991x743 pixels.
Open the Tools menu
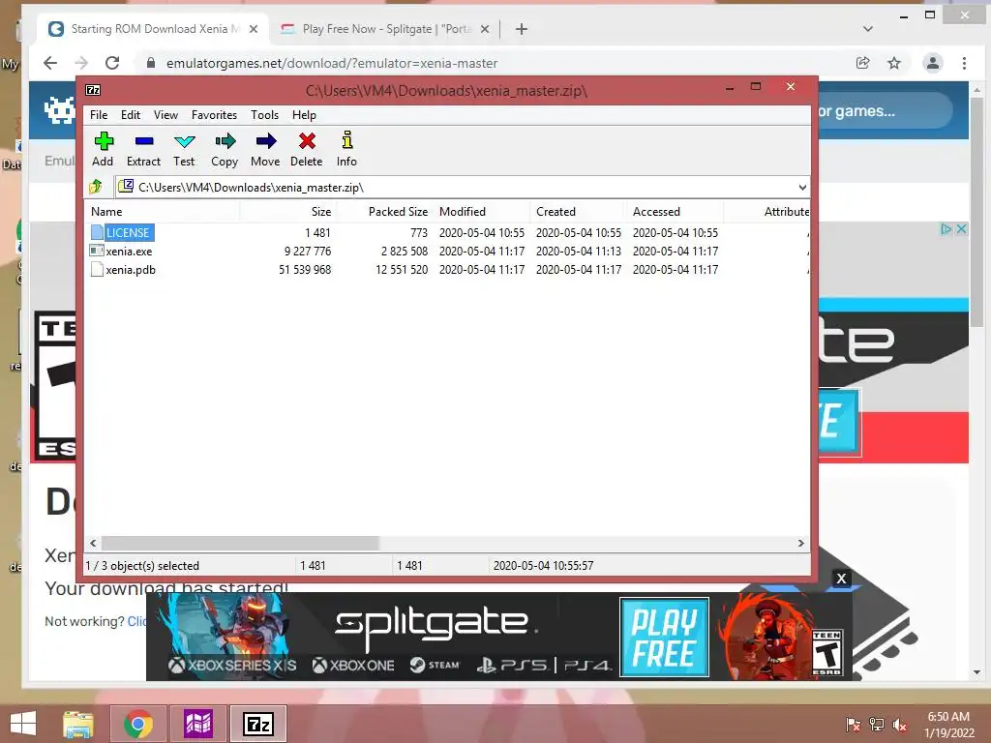[264, 115]
